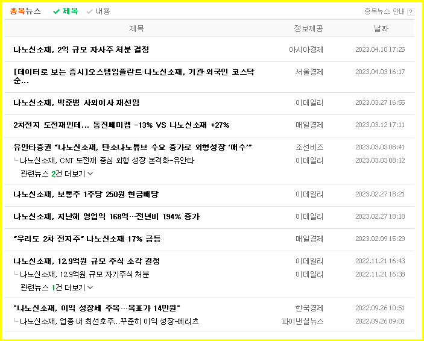Screen dimensions: 424x341
Task: Toggle the 내용 search checkbox
Action: click(98, 11)
